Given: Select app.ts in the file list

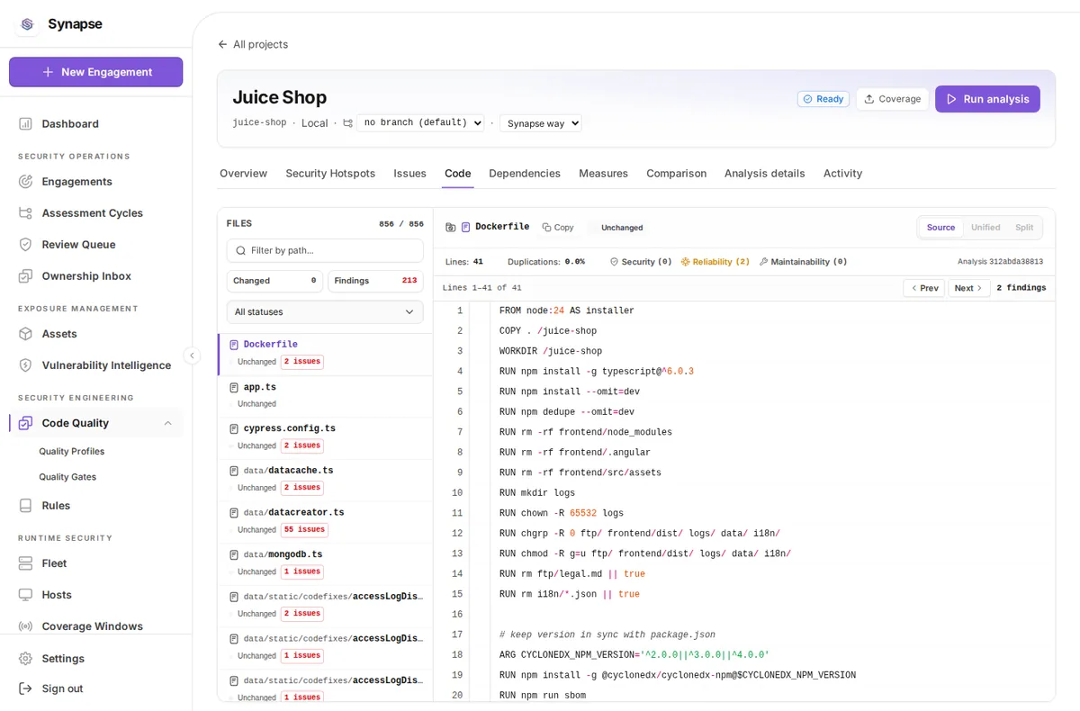Looking at the screenshot, I should pyautogui.click(x=325, y=396).
